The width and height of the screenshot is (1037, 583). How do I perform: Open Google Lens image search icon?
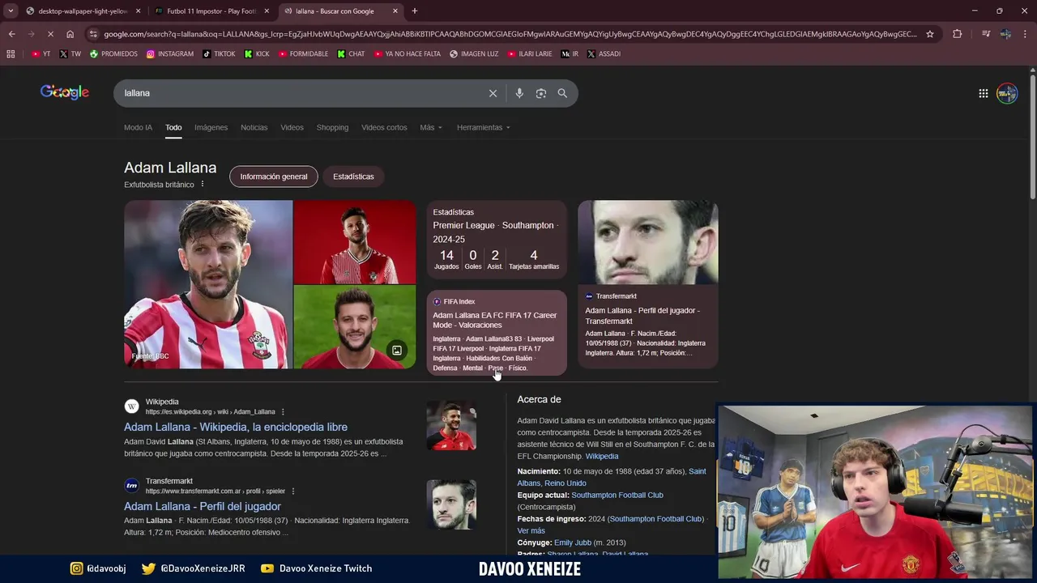541,93
